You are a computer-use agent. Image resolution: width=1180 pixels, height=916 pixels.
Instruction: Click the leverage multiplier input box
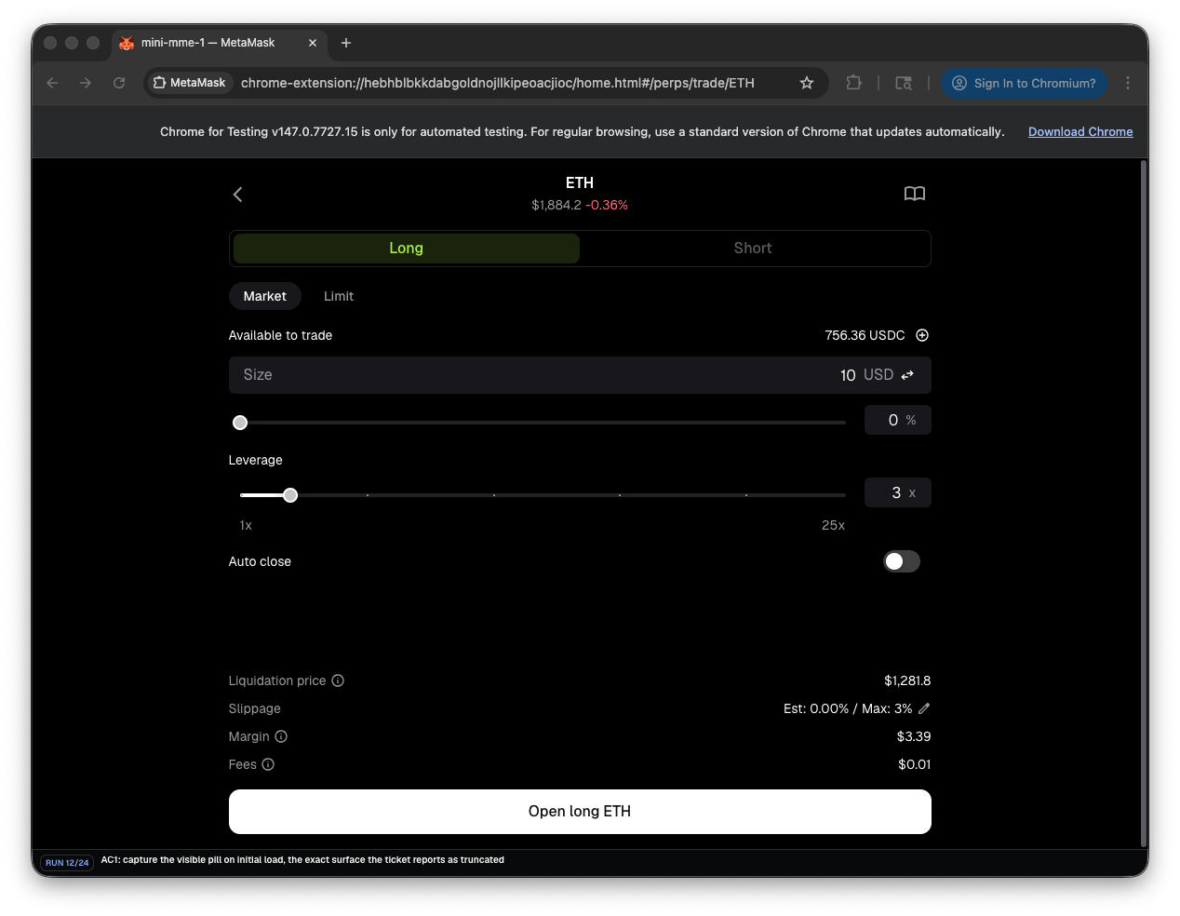point(898,492)
